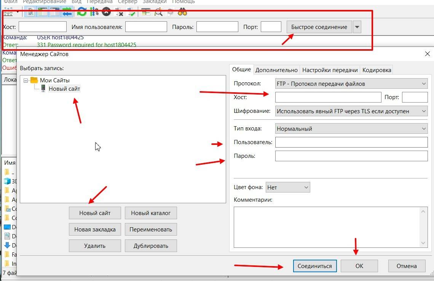Click the disconnect from server icon
Viewport: 434px width, 281px height.
point(119,12)
